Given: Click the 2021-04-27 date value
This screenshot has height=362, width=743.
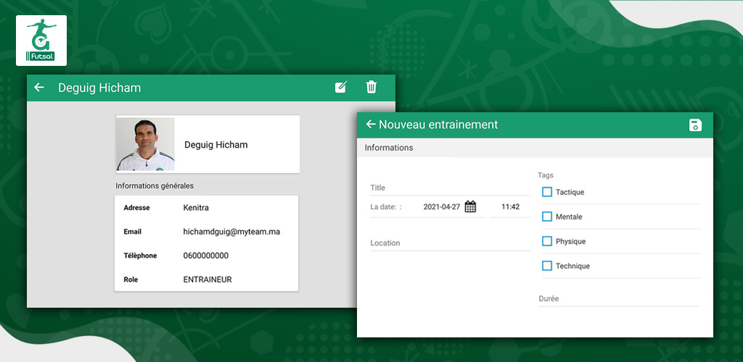Looking at the screenshot, I should coord(442,206).
